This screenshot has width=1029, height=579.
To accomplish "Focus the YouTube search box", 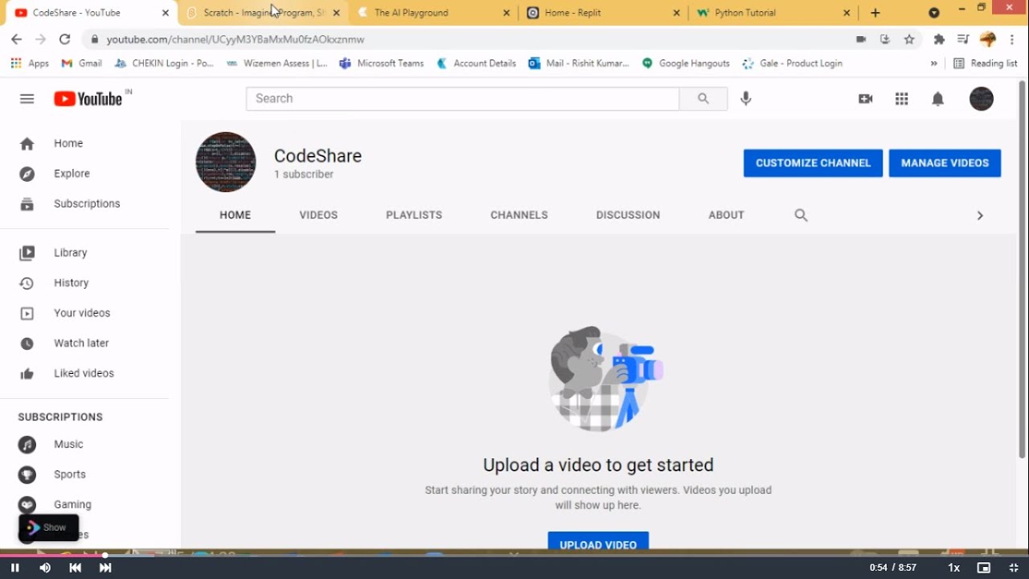I will (x=462, y=98).
